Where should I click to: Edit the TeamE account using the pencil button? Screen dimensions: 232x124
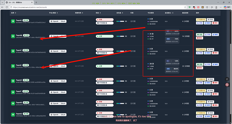[x=215, y=64]
